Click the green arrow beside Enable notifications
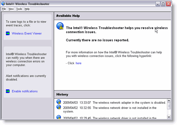The height and width of the screenshot is (125, 177). click(8, 91)
